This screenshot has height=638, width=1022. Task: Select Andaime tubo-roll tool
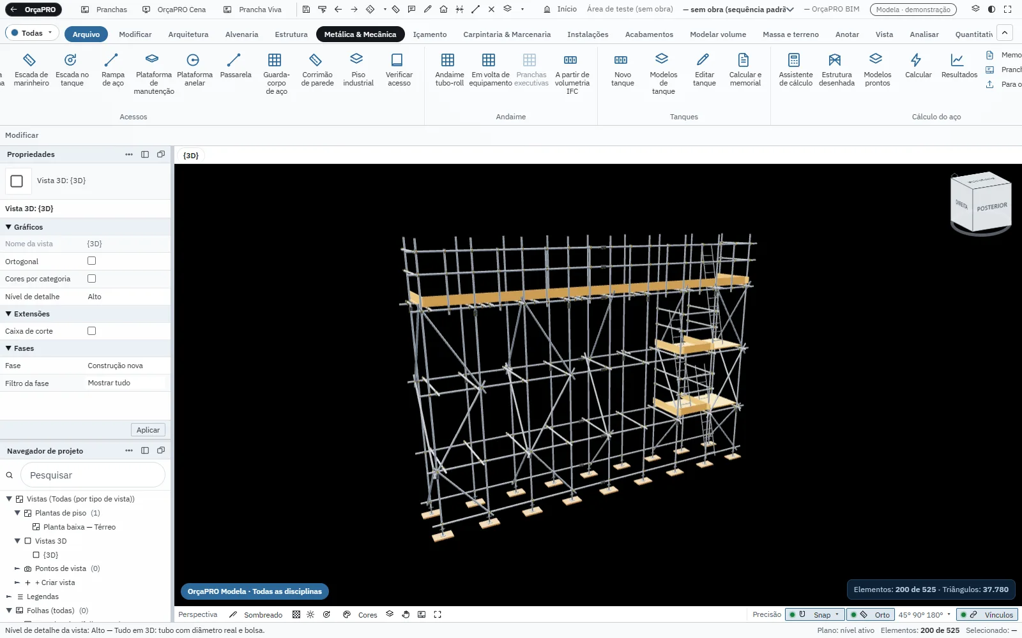449,70
